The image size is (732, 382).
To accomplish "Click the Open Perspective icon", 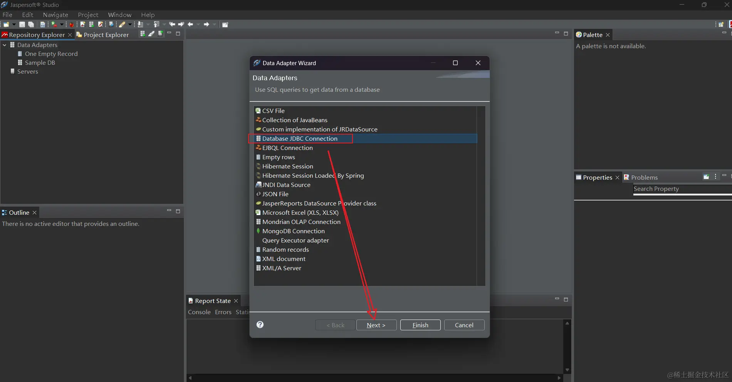I will [721, 24].
